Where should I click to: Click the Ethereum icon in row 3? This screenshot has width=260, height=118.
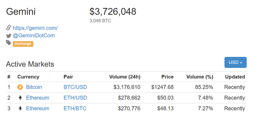pos(20,108)
